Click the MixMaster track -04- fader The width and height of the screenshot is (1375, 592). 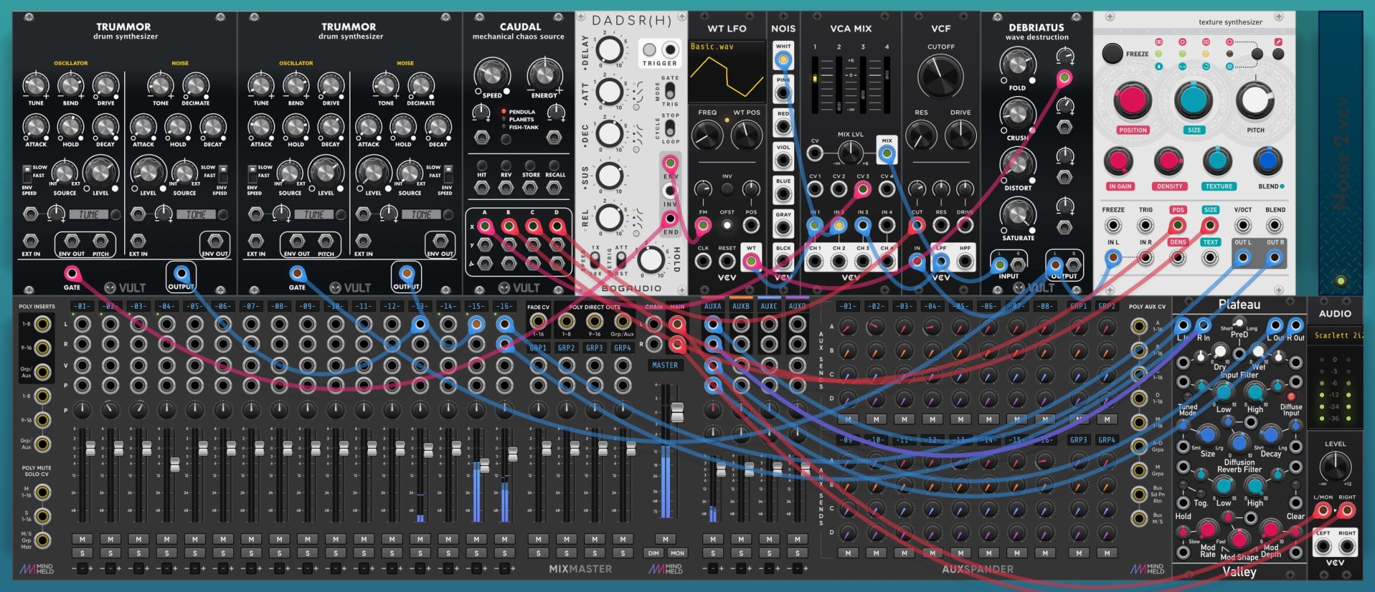(175, 464)
